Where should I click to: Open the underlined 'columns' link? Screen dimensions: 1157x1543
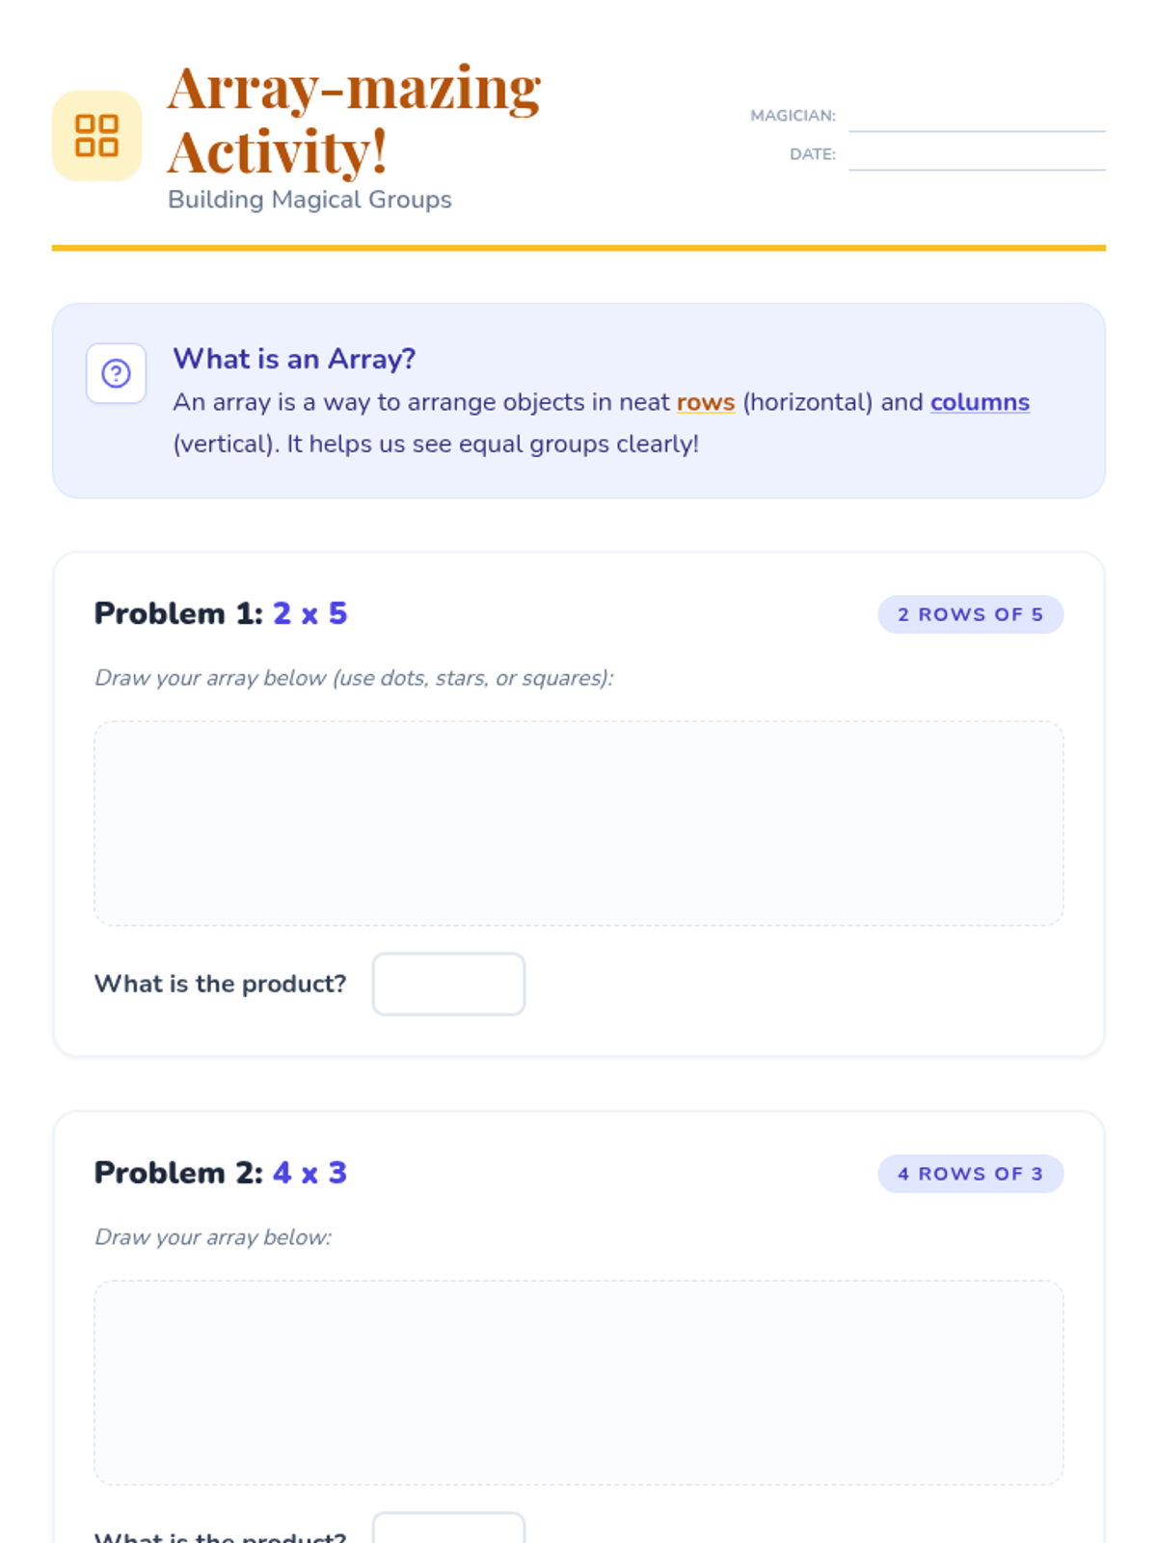tap(979, 402)
